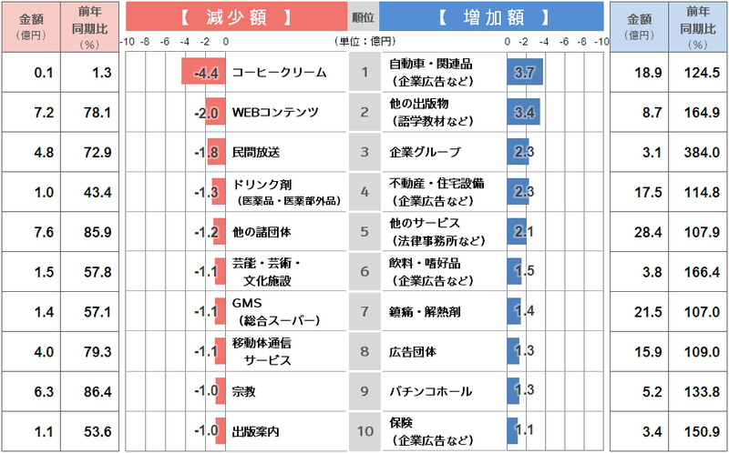Select the 宗教 row label
729x453 pixels.
pos(245,391)
